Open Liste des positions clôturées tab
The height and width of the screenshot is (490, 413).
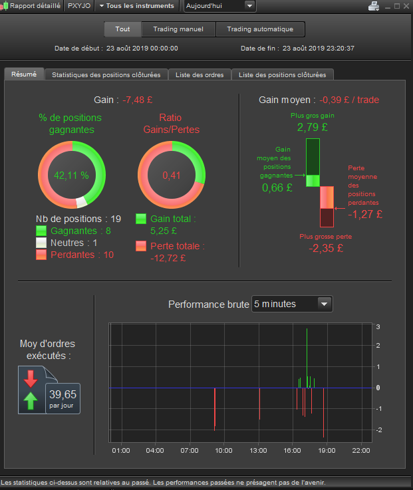[282, 74]
